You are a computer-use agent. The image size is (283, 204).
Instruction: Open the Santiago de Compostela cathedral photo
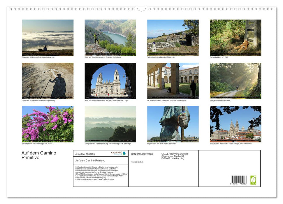[x=235, y=124]
